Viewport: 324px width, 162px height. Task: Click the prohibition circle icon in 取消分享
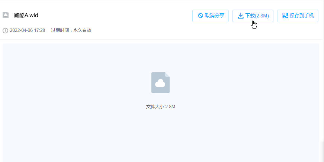pos(200,16)
